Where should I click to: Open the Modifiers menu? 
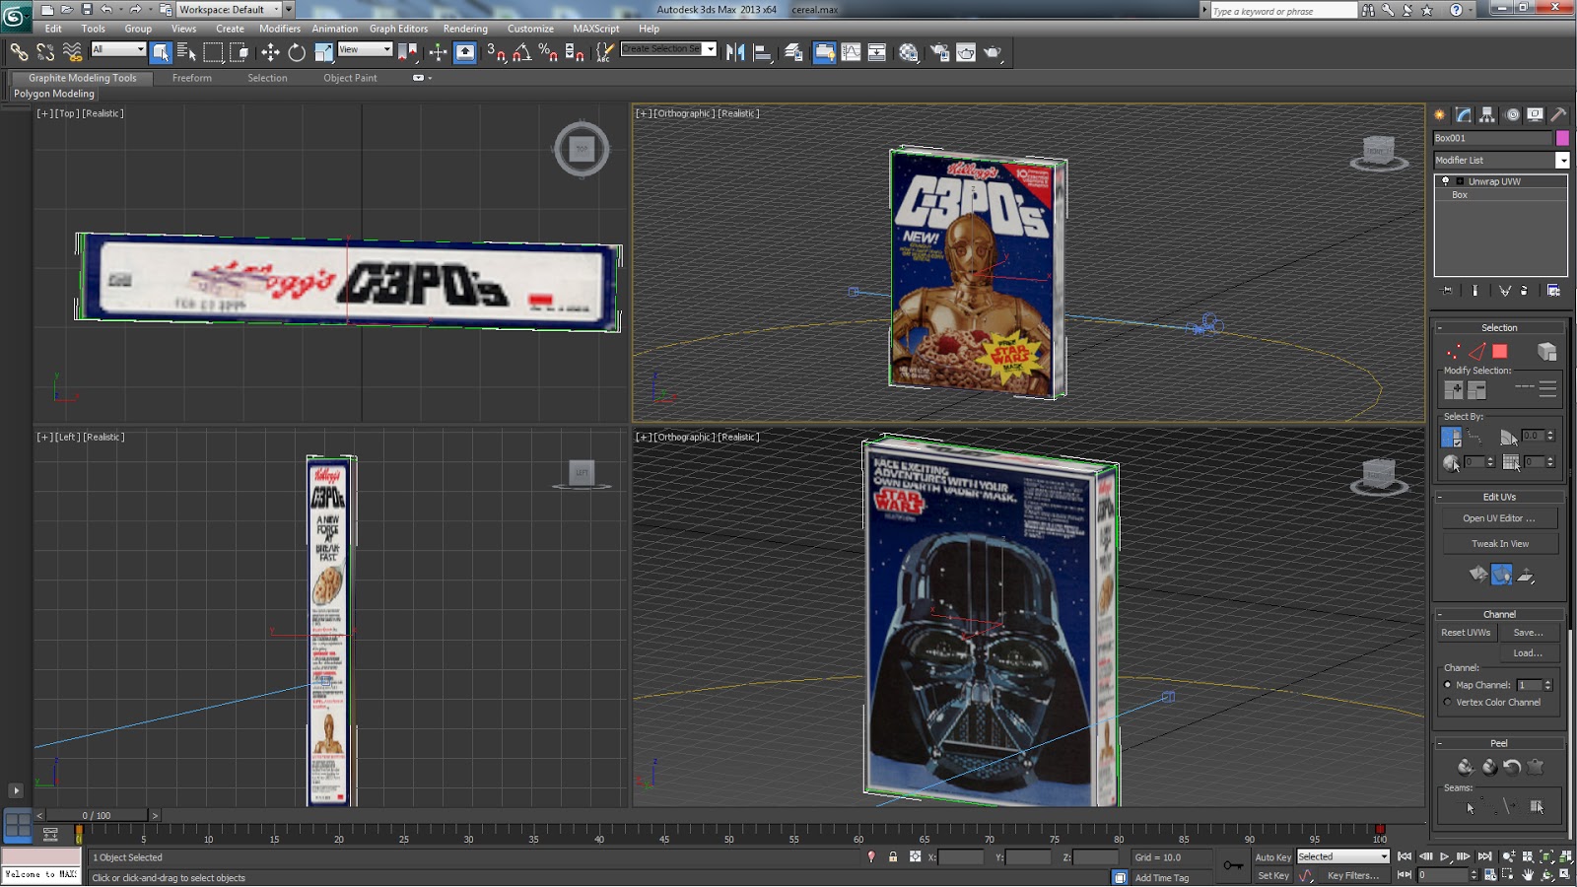click(280, 29)
